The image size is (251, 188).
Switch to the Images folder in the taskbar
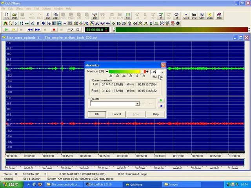[181, 184]
